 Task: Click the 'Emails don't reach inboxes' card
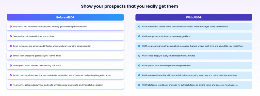tap(65, 75)
